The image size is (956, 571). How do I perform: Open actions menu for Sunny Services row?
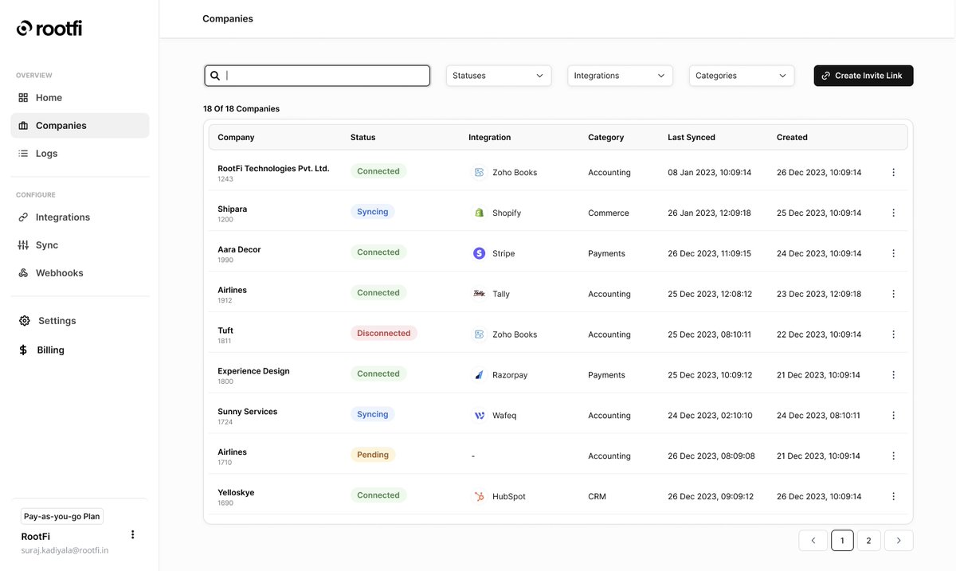pyautogui.click(x=893, y=415)
